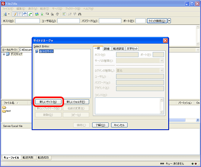The height and width of the screenshot is (167, 201).
Task: Click the disconnect from server icon
Action: tap(52, 14)
